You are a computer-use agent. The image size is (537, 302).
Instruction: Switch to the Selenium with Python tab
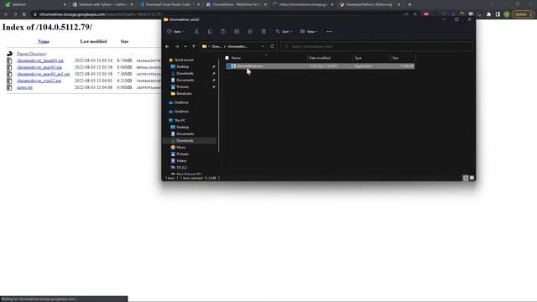(102, 4)
